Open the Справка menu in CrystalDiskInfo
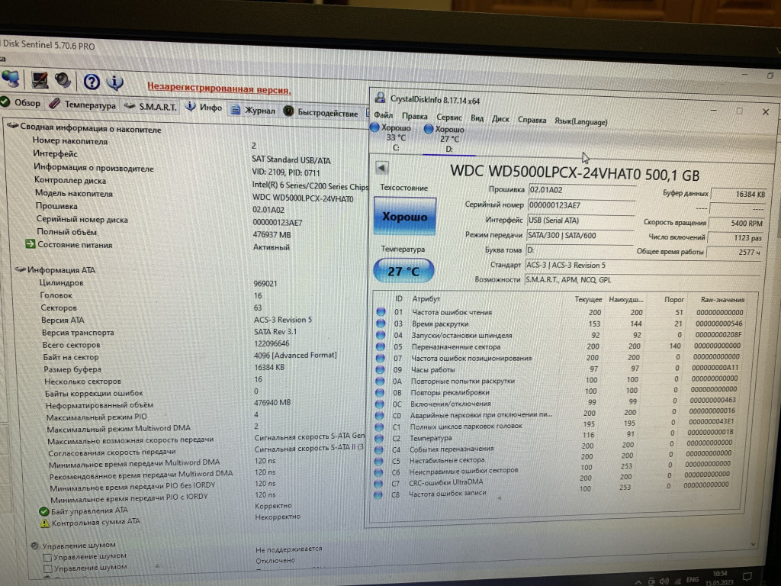 (x=532, y=120)
